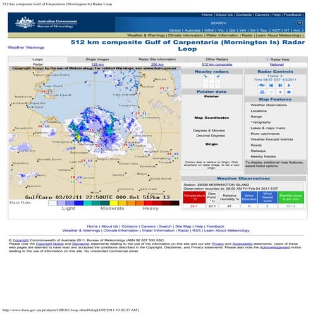Open the National radar link
This screenshot has height=313, width=313.
(x=277, y=64)
